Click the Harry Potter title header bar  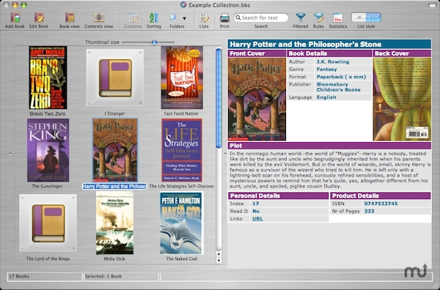pos(329,44)
